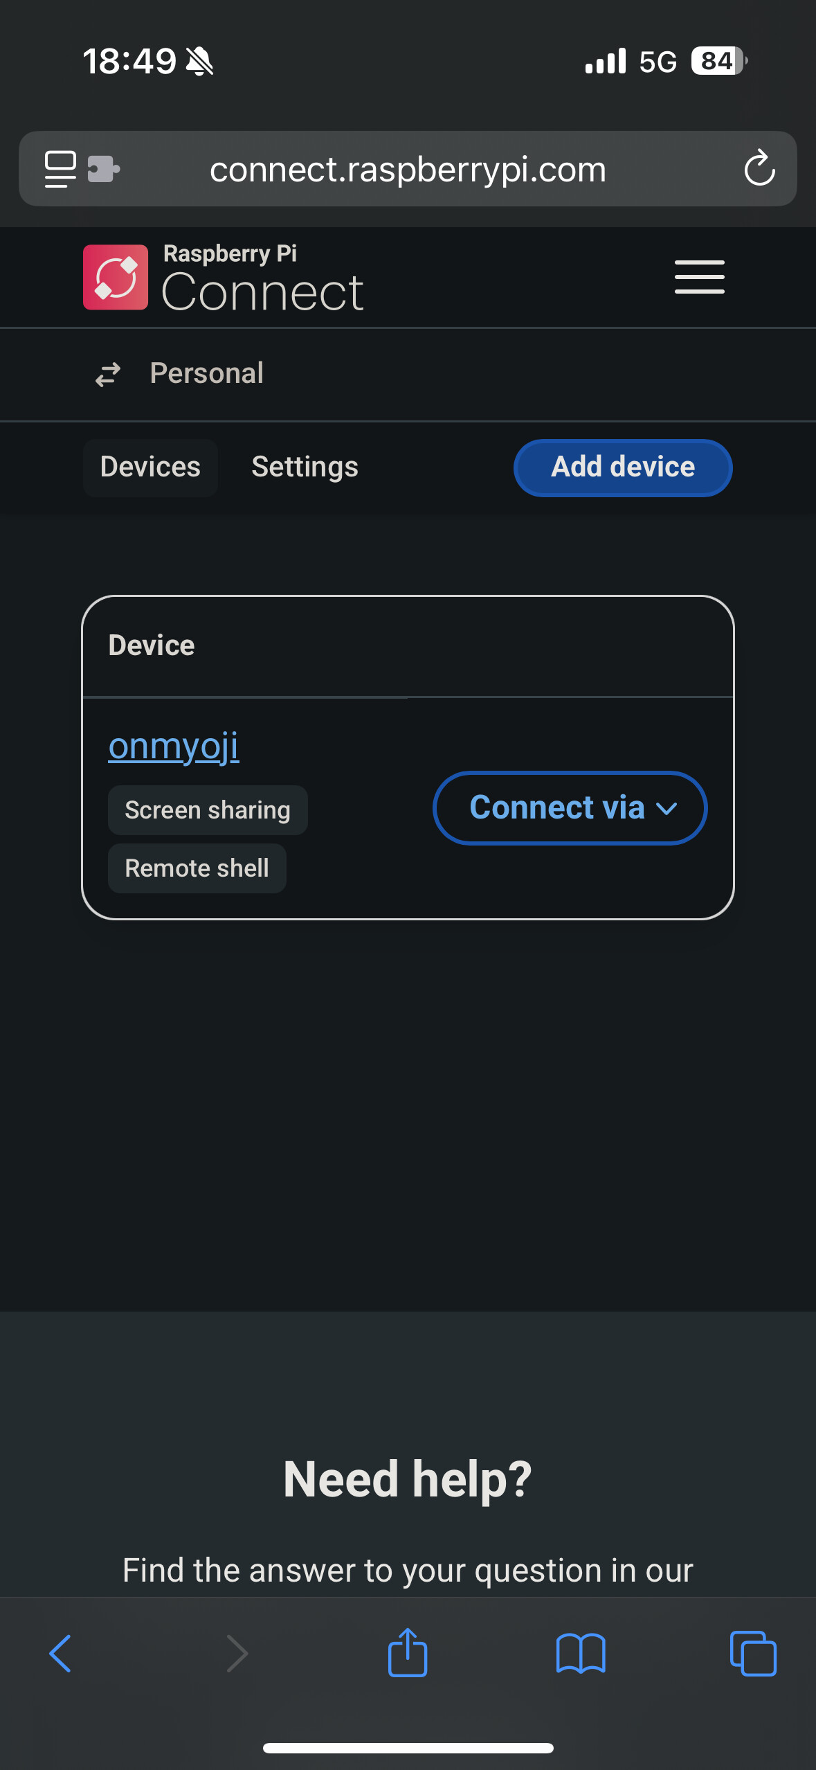This screenshot has width=816, height=1770.
Task: Tap the switch organisation arrows icon
Action: [108, 374]
